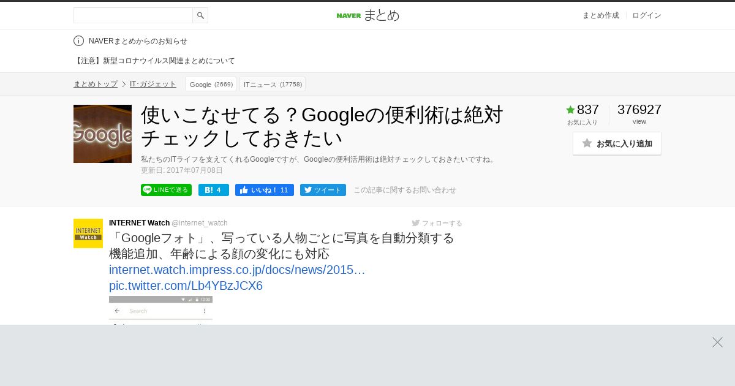The height and width of the screenshot is (386, 735).
Task: Click the 更新日: 2017年07月08日 text
Action: (182, 170)
